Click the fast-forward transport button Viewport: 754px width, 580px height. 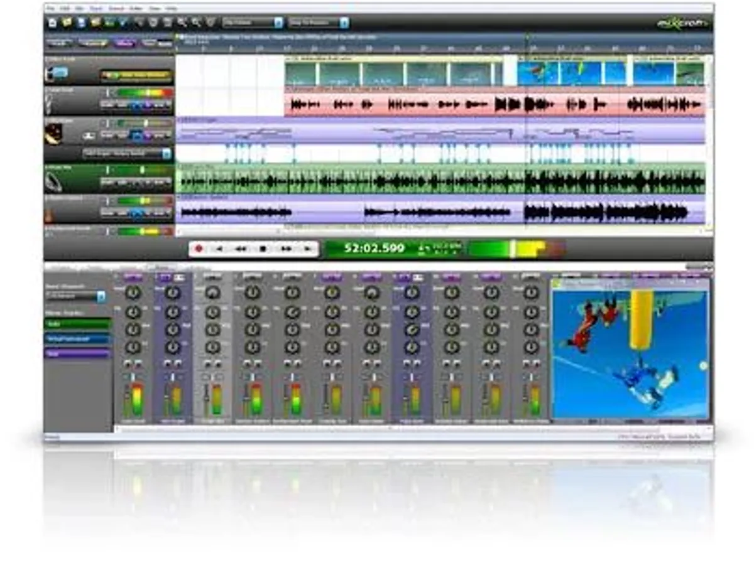coord(286,249)
